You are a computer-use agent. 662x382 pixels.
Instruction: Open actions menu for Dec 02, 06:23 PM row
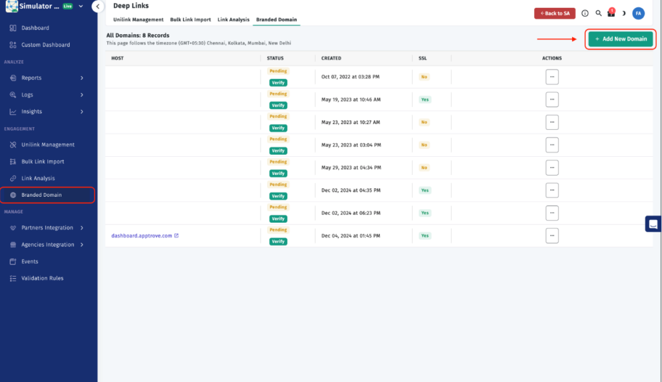552,213
